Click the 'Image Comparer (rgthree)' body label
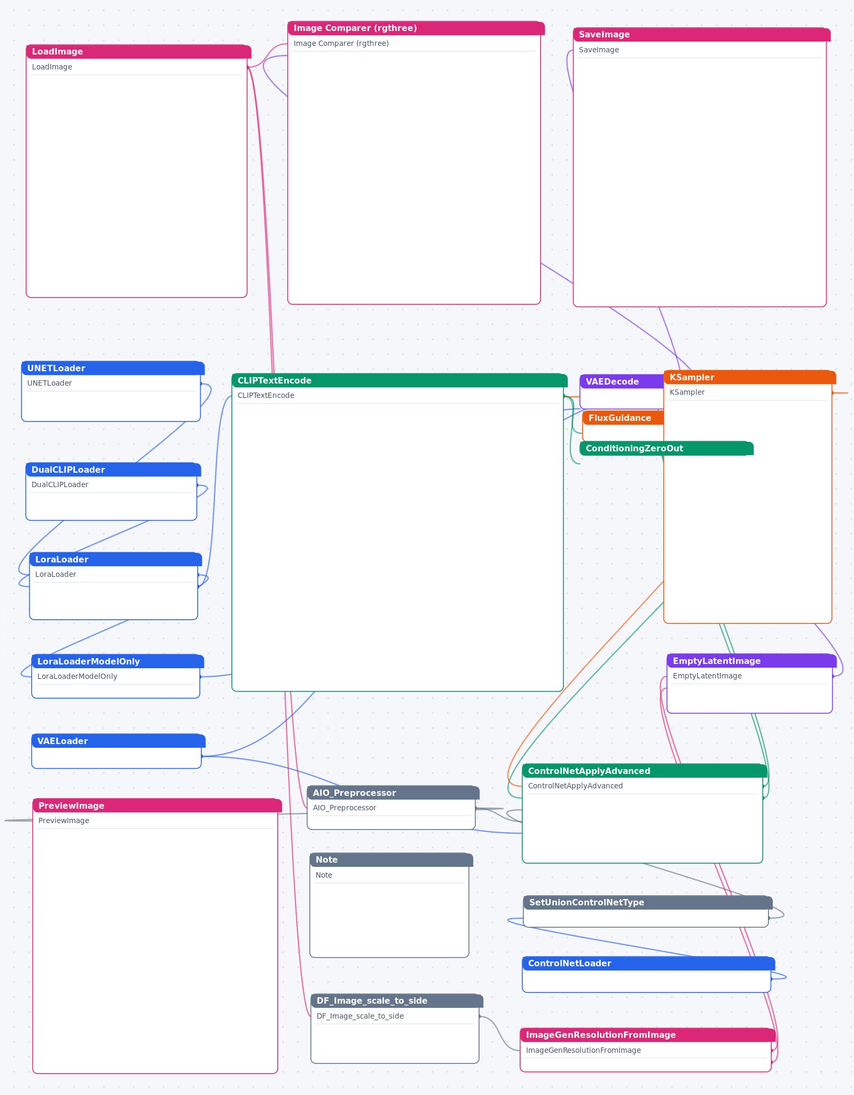Screen dimensions: 854x1095 click(341, 44)
